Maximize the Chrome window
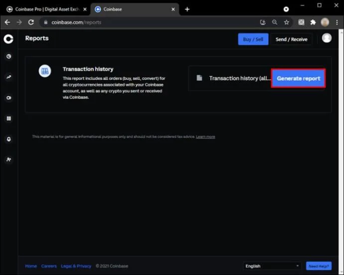The width and height of the screenshot is (344, 275). click(319, 5)
